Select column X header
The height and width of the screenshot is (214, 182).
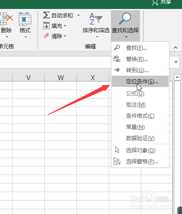(x=93, y=77)
